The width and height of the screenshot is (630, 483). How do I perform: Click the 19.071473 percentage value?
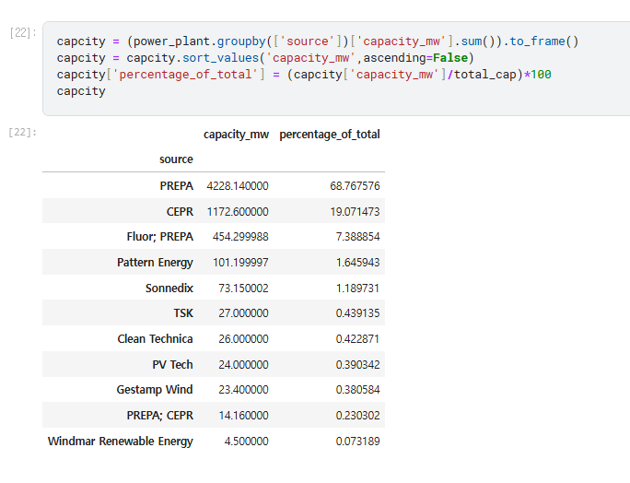[355, 211]
